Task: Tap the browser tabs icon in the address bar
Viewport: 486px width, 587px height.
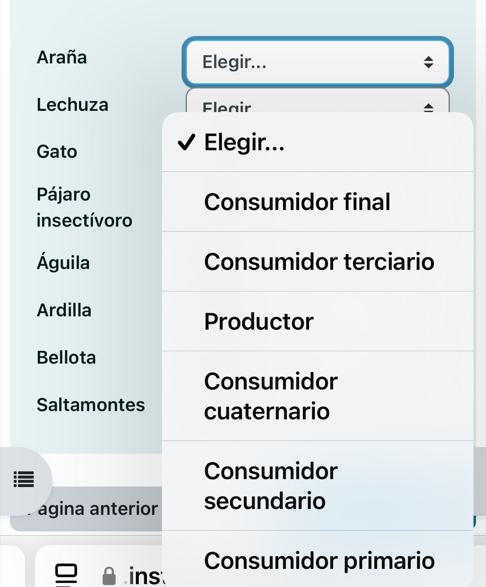Action: pos(66,575)
